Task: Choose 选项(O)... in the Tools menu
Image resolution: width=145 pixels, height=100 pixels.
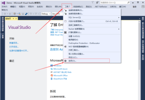Action: pyautogui.click(x=92, y=61)
